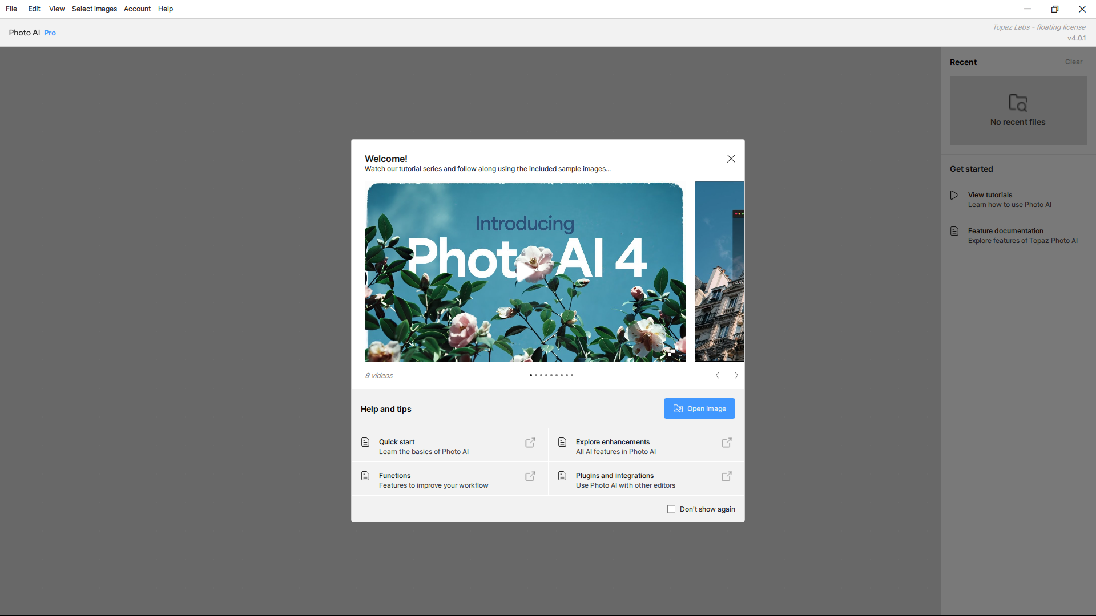Viewport: 1096px width, 616px height.
Task: Open the Help menu
Action: pos(166,9)
